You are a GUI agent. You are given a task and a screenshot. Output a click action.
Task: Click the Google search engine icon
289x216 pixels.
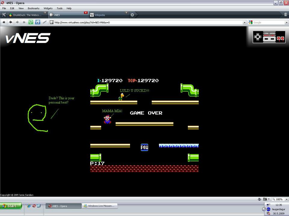(x=250, y=22)
